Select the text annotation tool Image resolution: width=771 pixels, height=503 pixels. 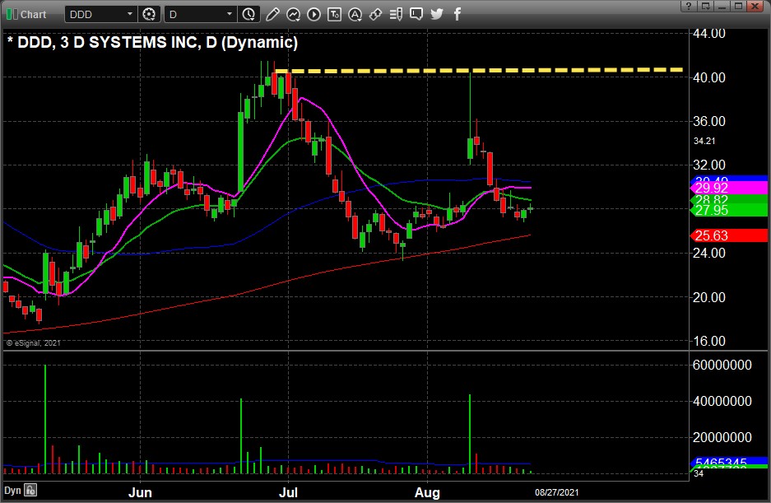coord(334,14)
